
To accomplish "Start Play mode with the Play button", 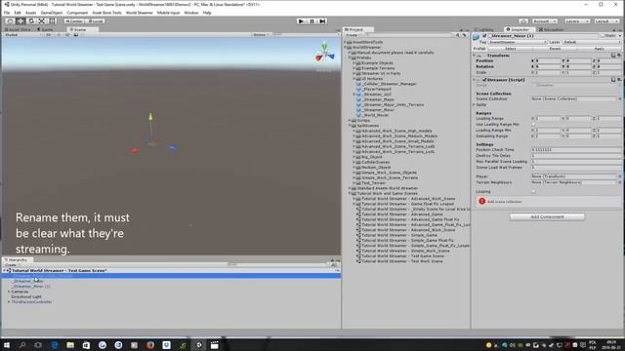I will tap(301, 21).
